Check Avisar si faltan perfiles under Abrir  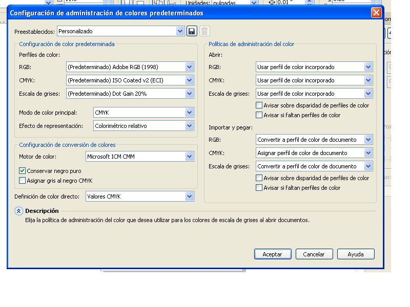(x=259, y=115)
